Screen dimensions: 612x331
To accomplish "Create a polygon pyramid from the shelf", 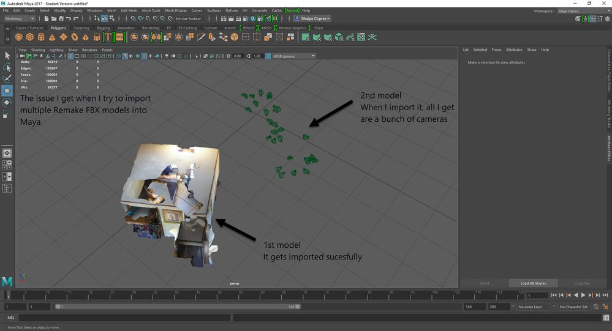I will [x=86, y=37].
